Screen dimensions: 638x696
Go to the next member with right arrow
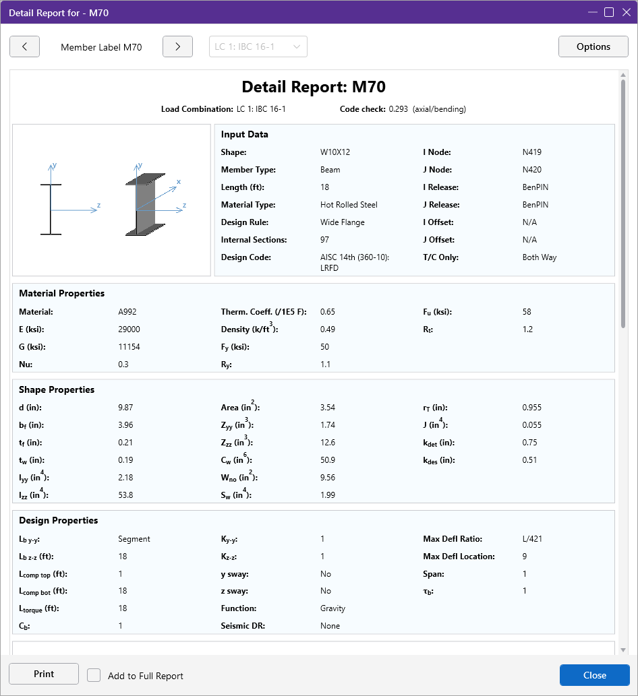tap(177, 47)
